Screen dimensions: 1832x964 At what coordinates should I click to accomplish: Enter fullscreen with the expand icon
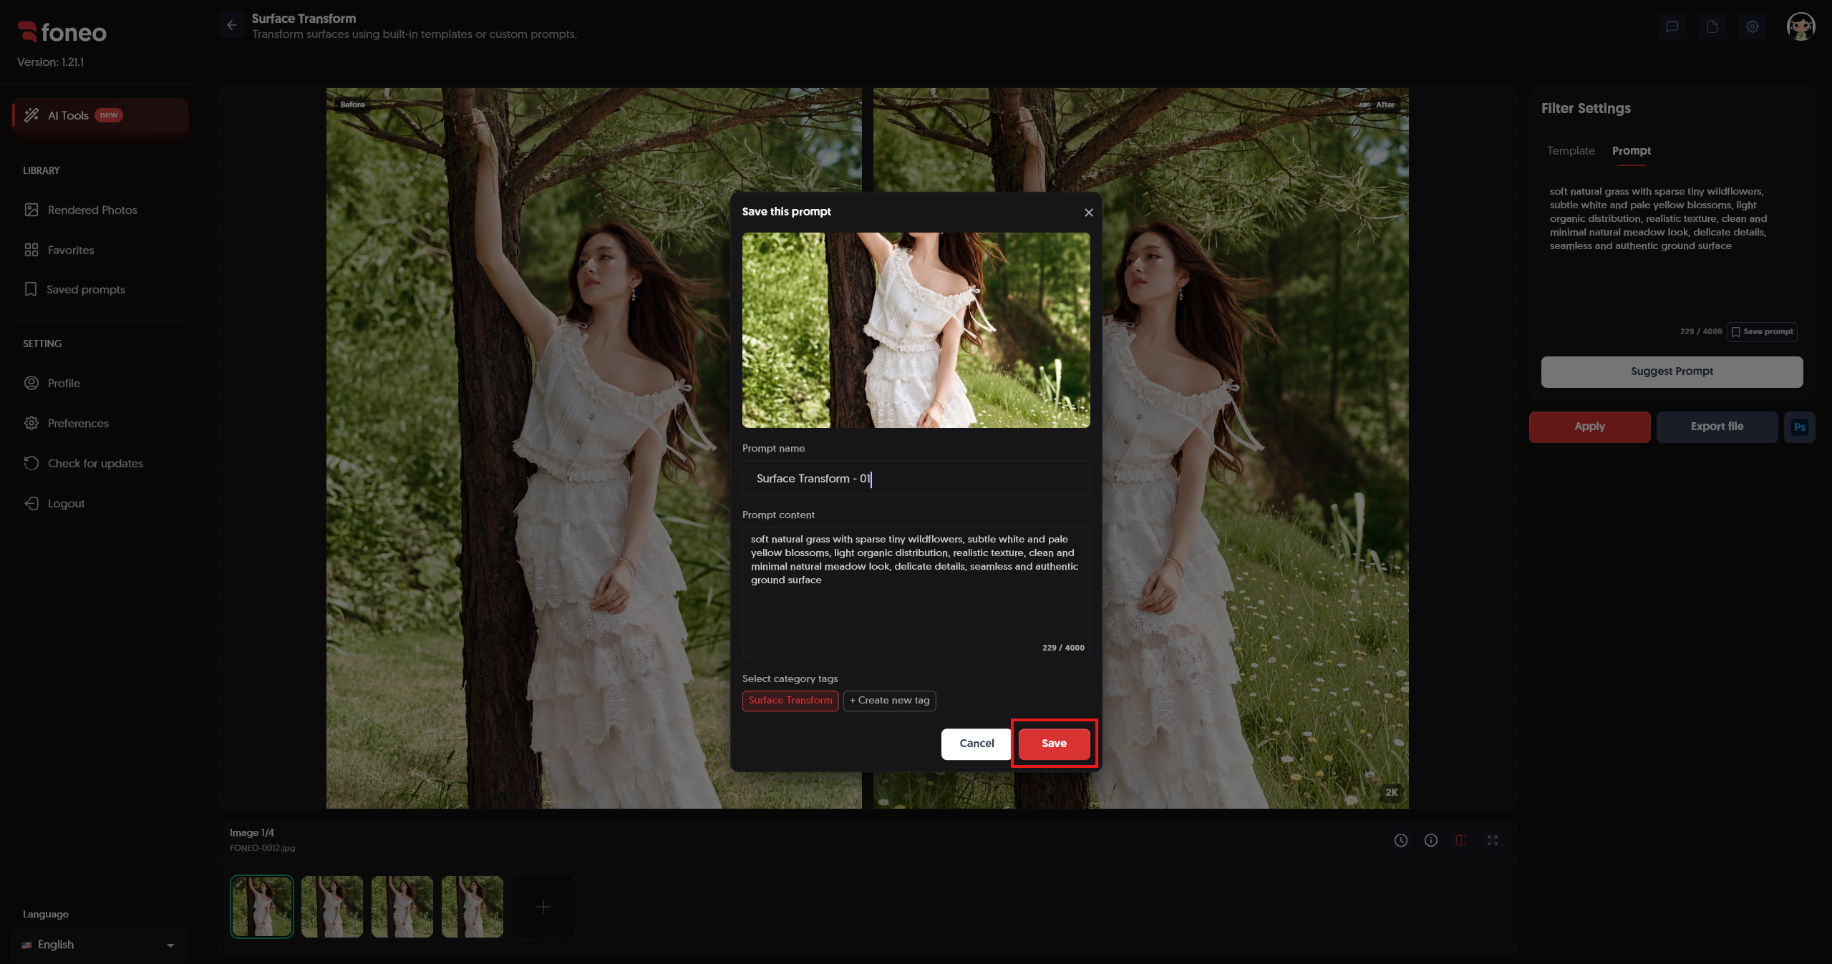1493,840
